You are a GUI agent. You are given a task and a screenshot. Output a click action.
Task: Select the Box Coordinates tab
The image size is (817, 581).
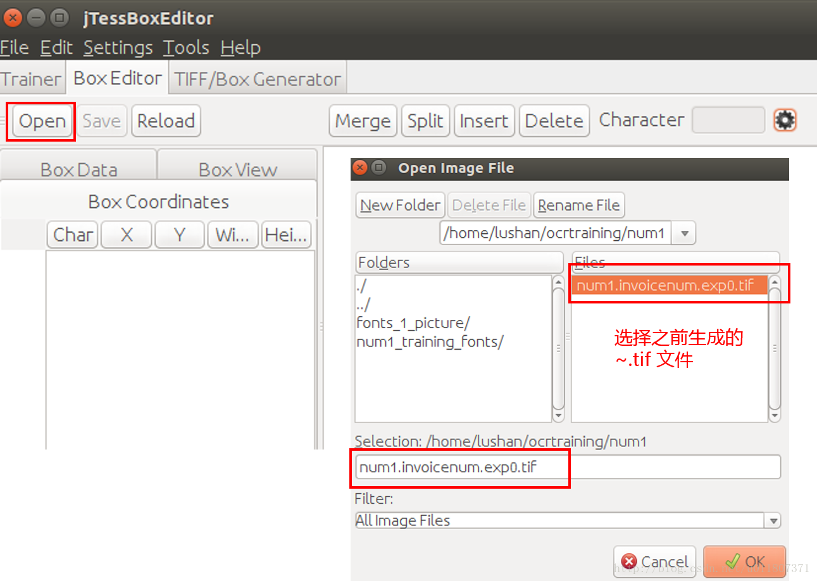click(x=159, y=202)
